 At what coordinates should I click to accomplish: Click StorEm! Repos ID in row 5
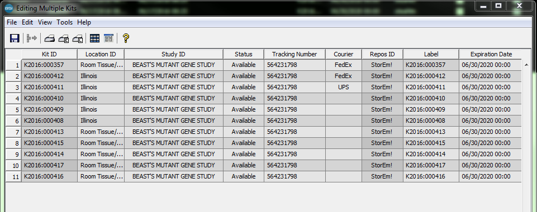383,109
